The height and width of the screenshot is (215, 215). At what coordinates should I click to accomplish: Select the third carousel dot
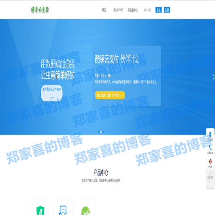[x=103, y=132]
